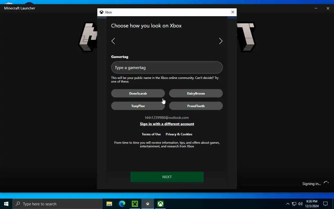Pick the DairyBroom suggested gamertag
The height and width of the screenshot is (209, 334).
coord(196,93)
